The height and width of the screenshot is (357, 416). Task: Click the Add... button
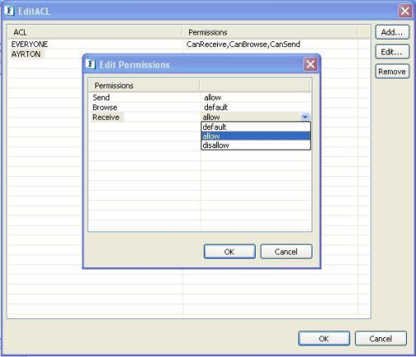click(x=392, y=32)
